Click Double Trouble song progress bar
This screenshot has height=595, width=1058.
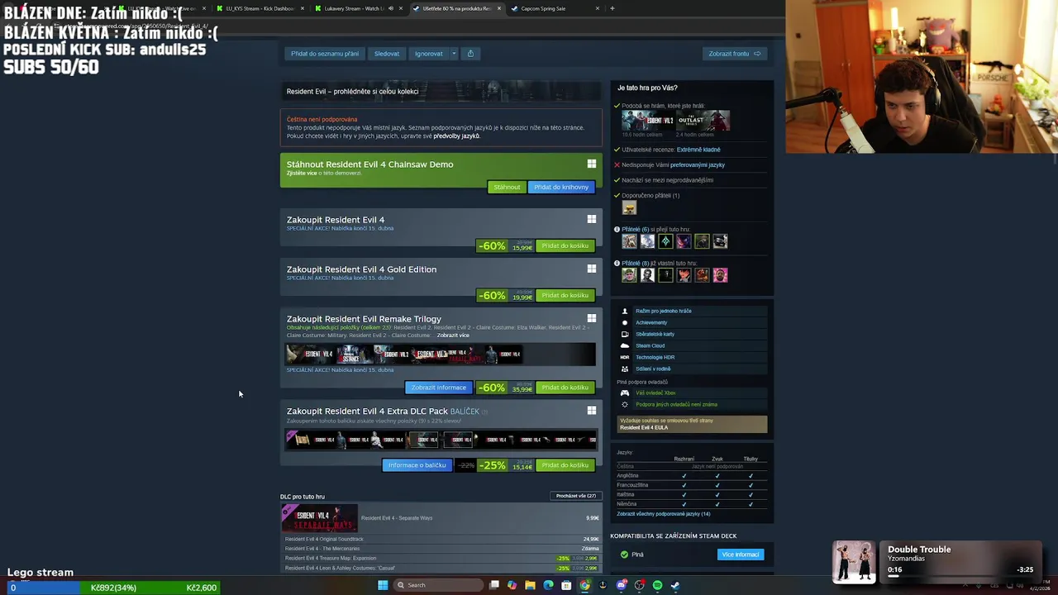(960, 577)
